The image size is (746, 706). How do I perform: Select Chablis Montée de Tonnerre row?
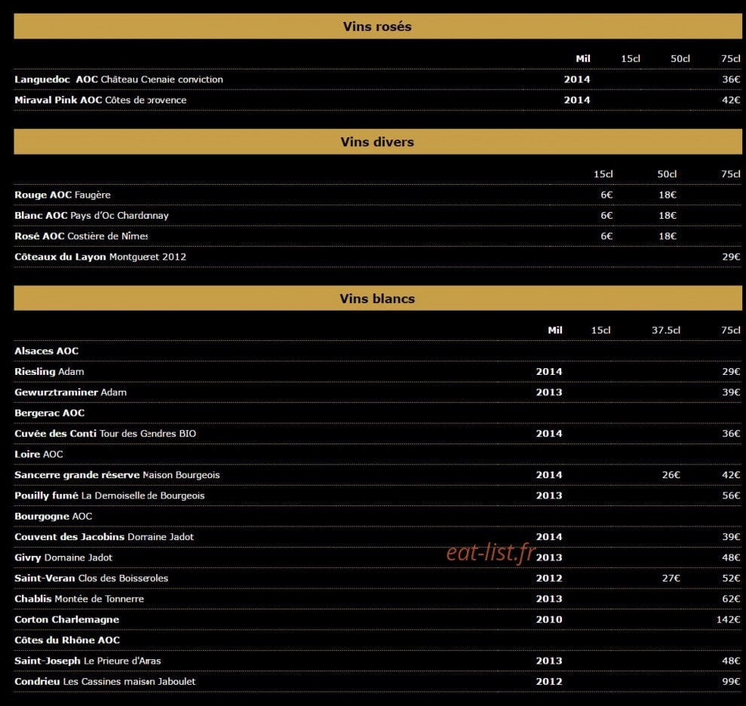pos(378,599)
